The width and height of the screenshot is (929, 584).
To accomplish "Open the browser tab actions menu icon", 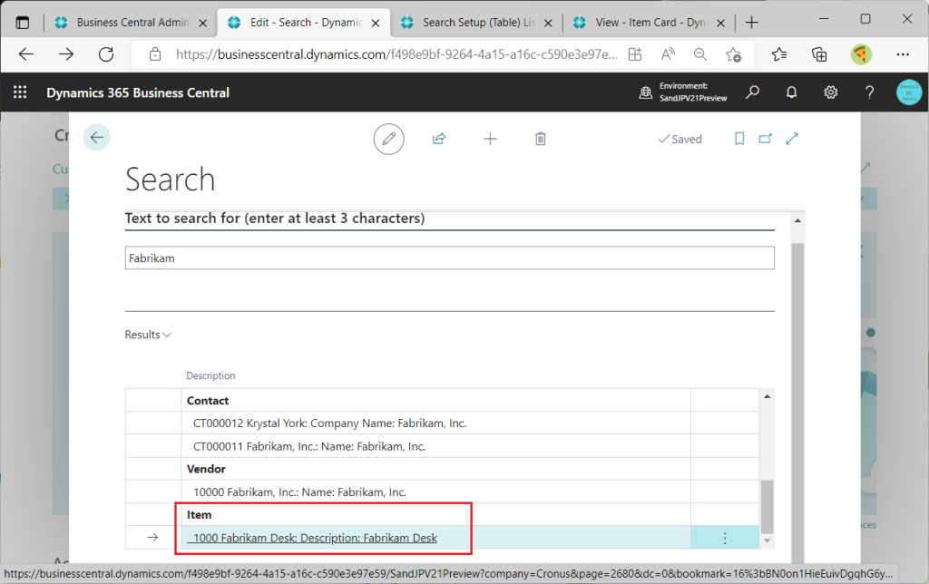I will [23, 23].
